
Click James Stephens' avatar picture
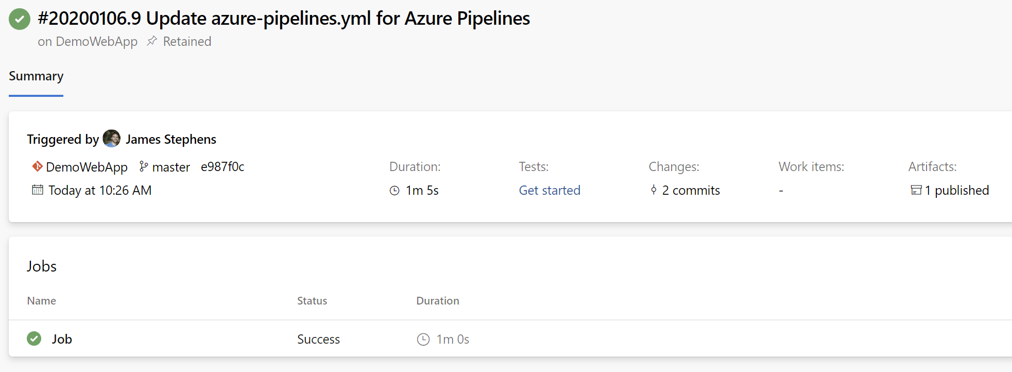pyautogui.click(x=112, y=139)
